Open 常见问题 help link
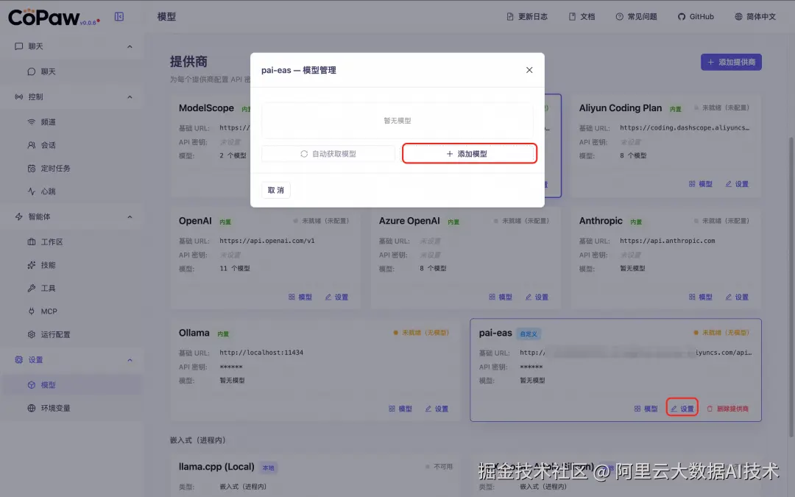This screenshot has height=497, width=795. (636, 17)
